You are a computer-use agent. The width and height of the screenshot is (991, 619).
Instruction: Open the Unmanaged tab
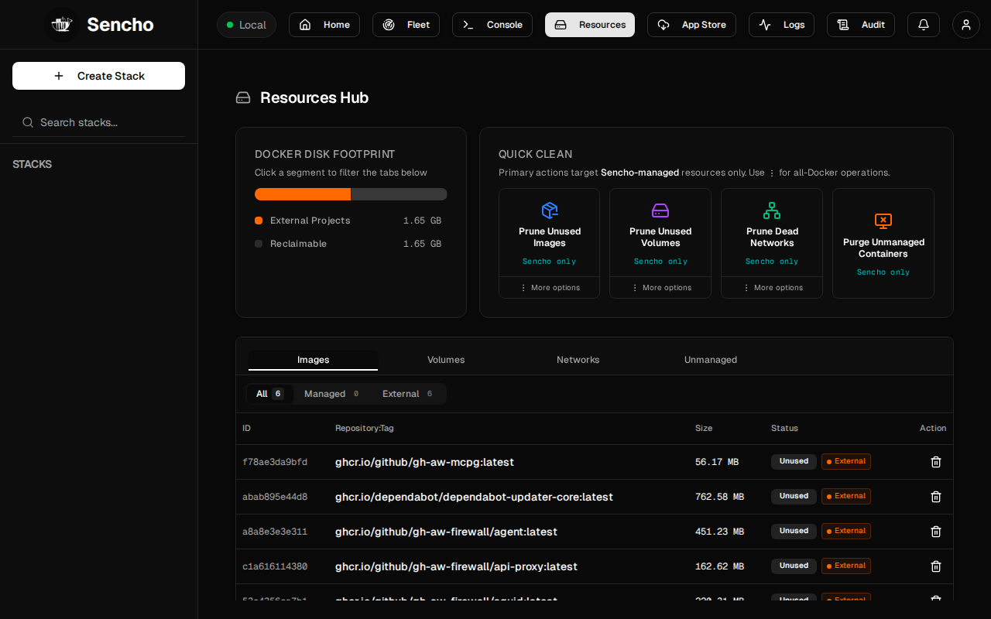pos(711,360)
